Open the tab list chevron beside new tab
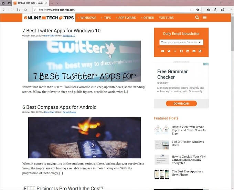Viewport: 234px width, 190px height. 57,3
